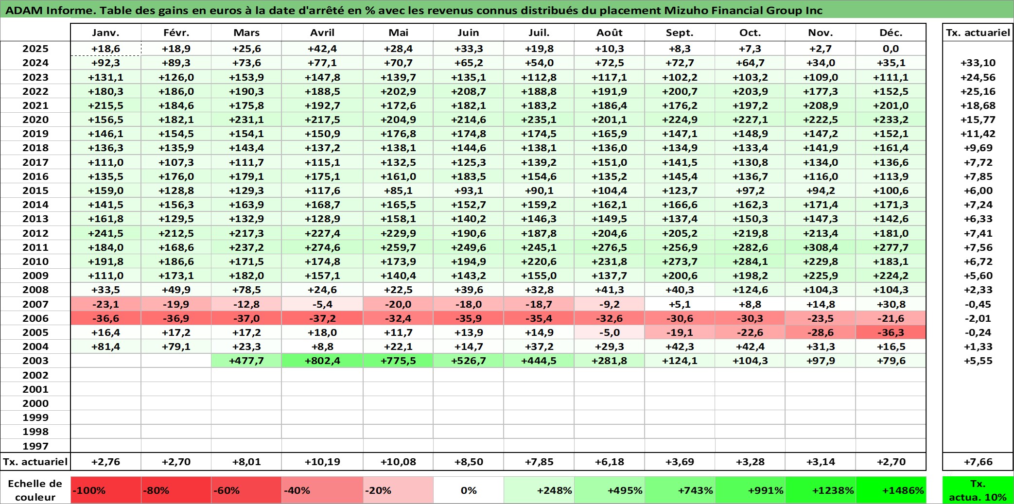Click cell +241,5 in row 2012
1014x504 pixels.
105,233
